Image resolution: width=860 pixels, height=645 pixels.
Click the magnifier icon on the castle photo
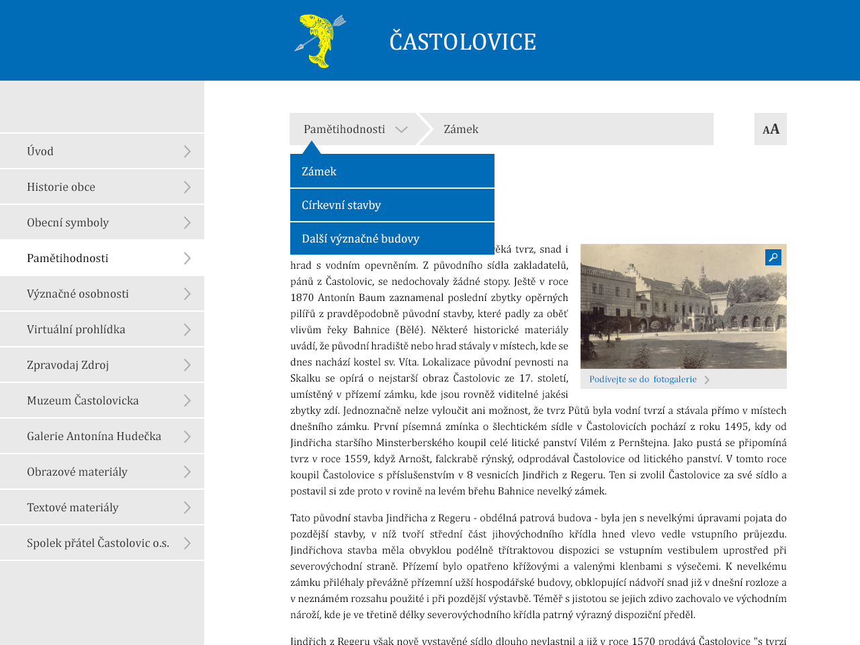coord(773,257)
